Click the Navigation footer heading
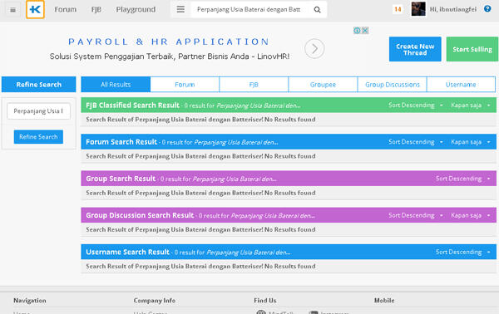The height and width of the screenshot is (314, 499). click(30, 301)
